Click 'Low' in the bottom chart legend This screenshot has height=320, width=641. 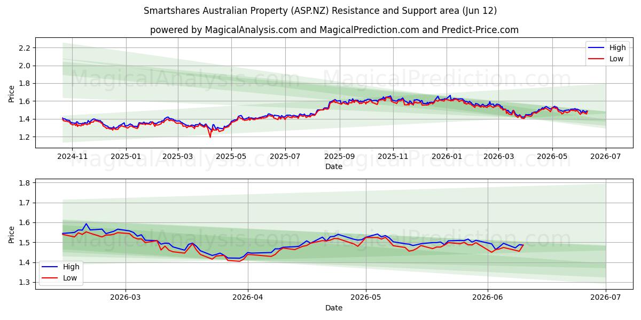[70, 278]
